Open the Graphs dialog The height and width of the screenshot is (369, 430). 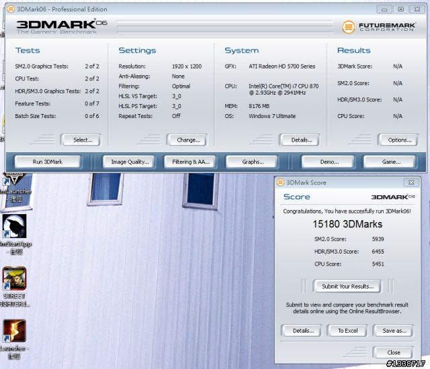coord(253,162)
